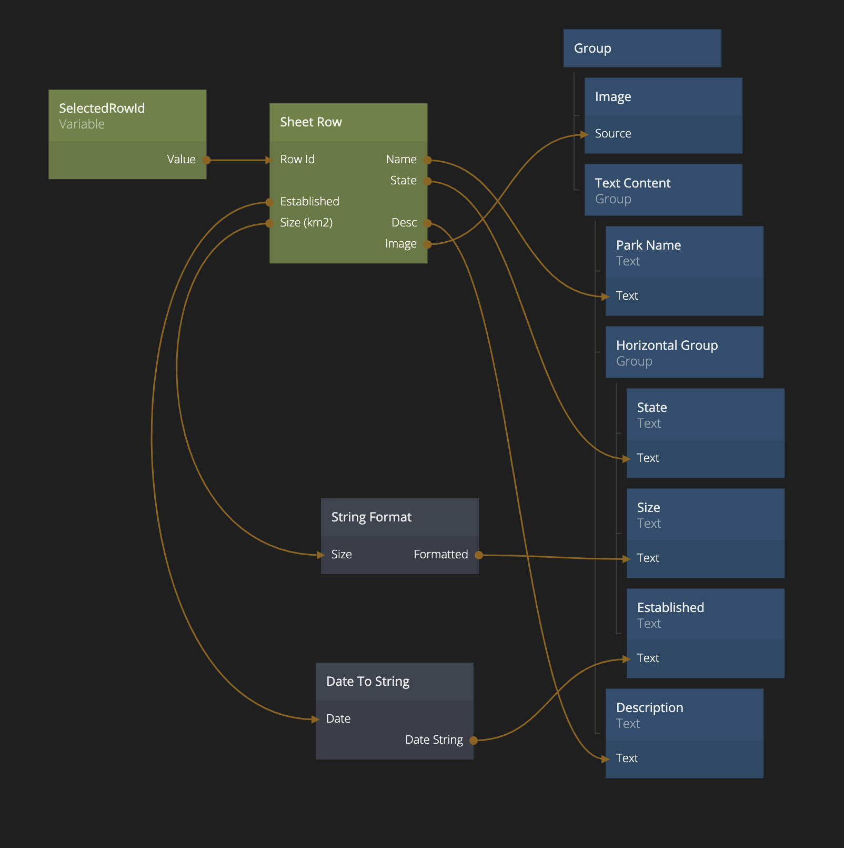Click the Date String output port
This screenshot has width=844, height=848.
(x=473, y=741)
